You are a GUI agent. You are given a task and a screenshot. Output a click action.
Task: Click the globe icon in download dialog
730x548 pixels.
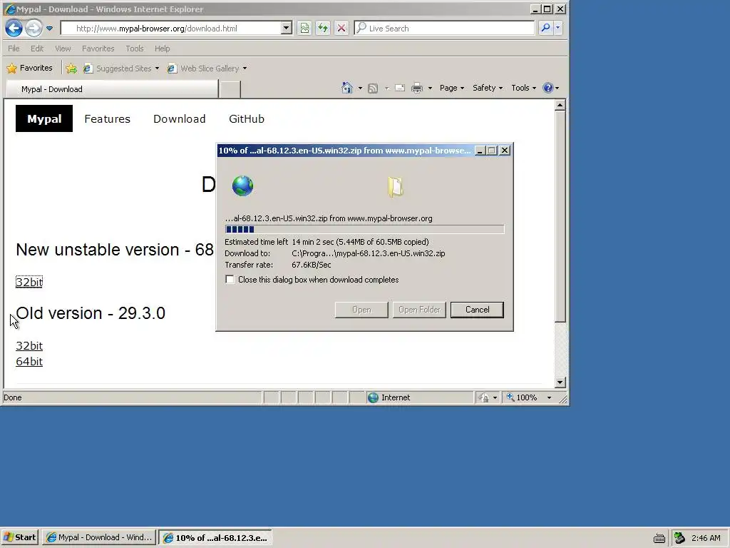point(242,186)
